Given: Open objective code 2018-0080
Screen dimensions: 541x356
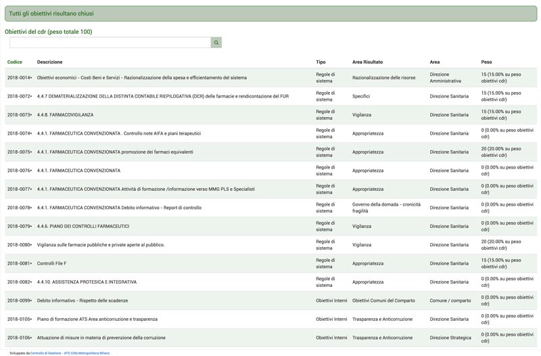Looking at the screenshot, I should point(20,245).
